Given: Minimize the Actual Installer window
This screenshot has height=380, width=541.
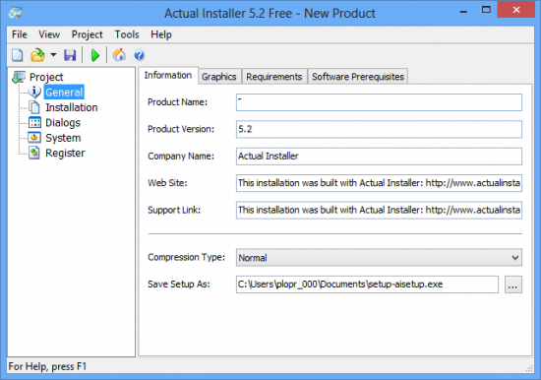Looking at the screenshot, I should point(463,11).
